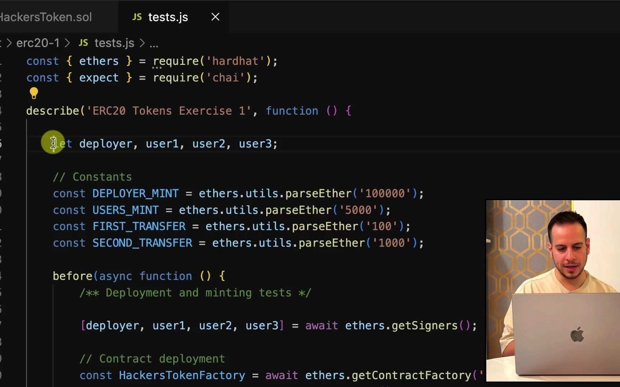Click the expect import identifier

(x=99, y=78)
